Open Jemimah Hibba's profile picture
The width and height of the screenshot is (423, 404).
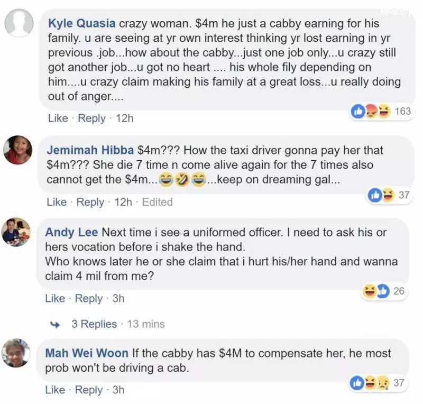tap(18, 150)
